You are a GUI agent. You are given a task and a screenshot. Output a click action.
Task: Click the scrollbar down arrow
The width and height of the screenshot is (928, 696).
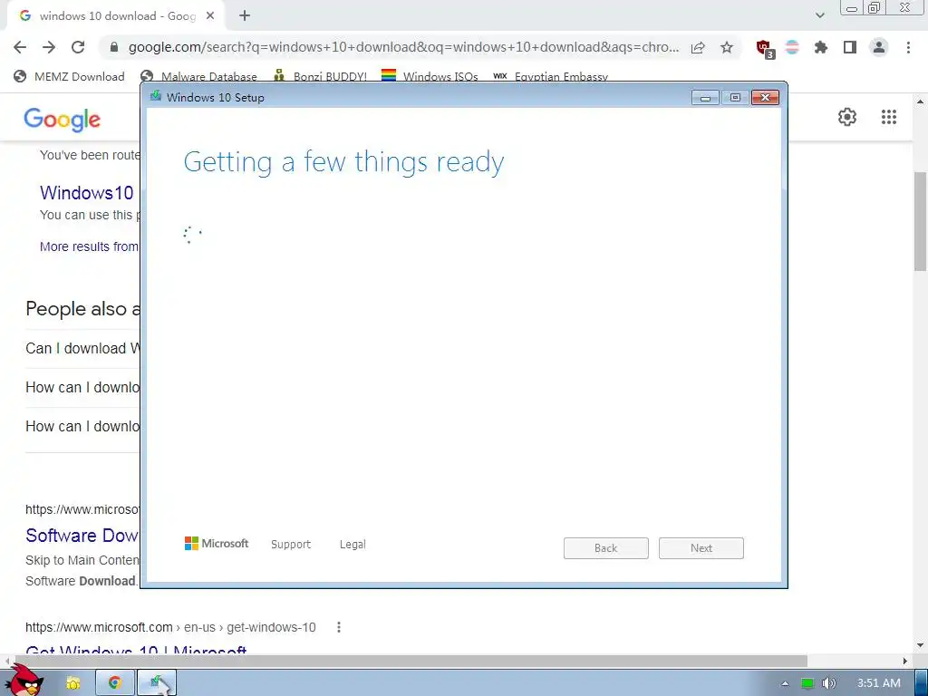920,645
